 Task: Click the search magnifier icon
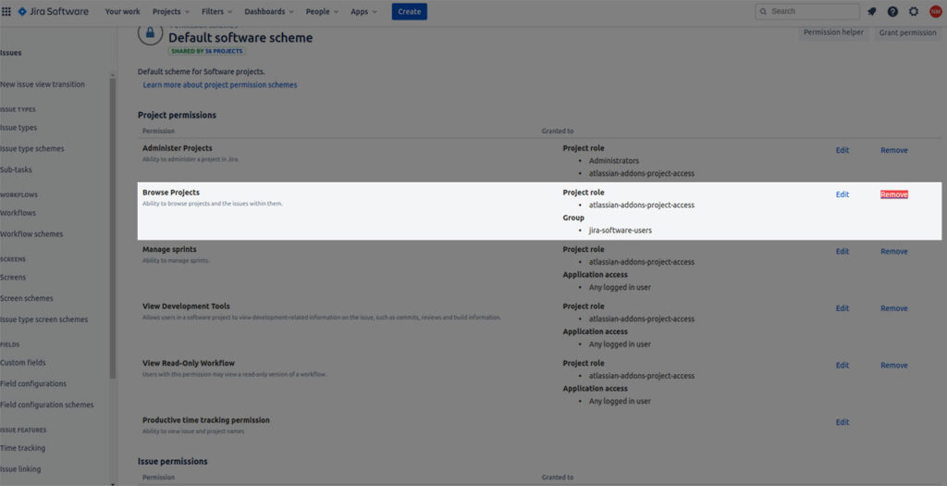(x=763, y=11)
